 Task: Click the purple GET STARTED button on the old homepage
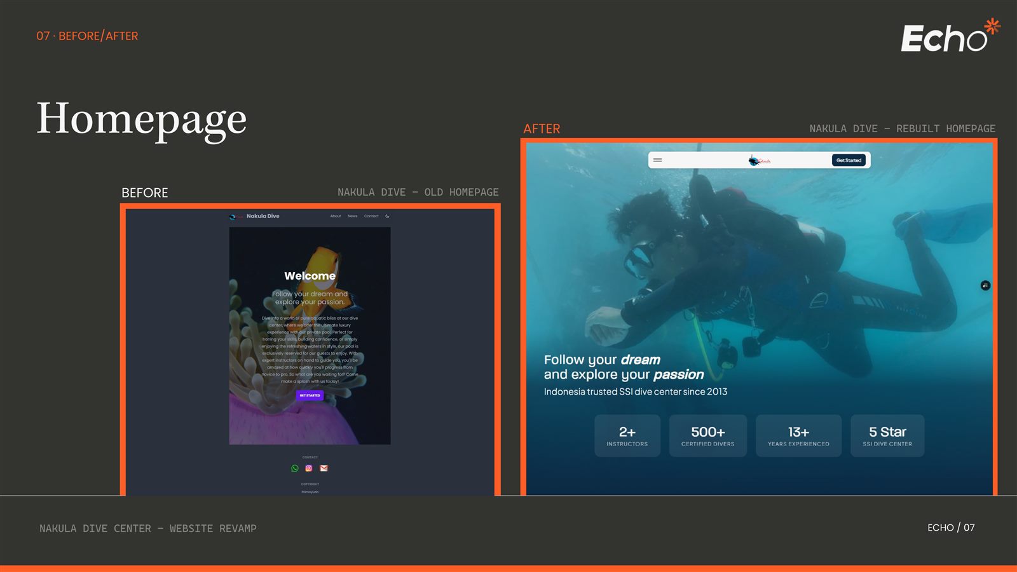pyautogui.click(x=310, y=395)
